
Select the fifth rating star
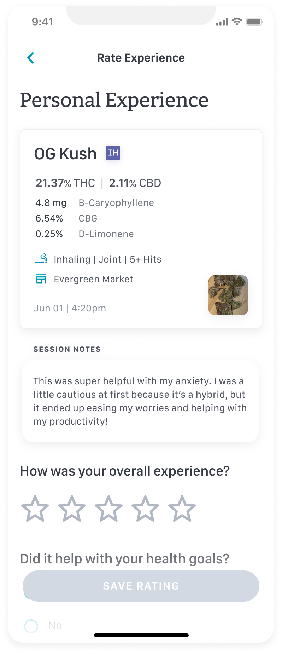[182, 509]
